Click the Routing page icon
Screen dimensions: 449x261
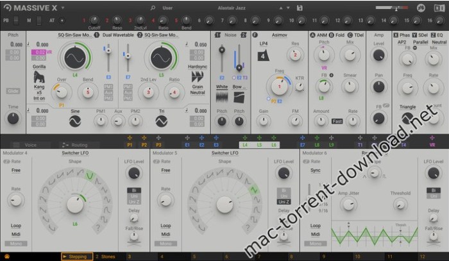(65, 145)
